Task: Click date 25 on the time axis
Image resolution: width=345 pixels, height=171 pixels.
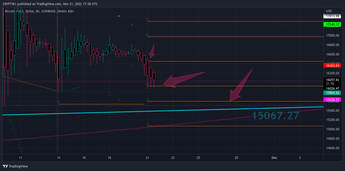Action: coord(198,158)
